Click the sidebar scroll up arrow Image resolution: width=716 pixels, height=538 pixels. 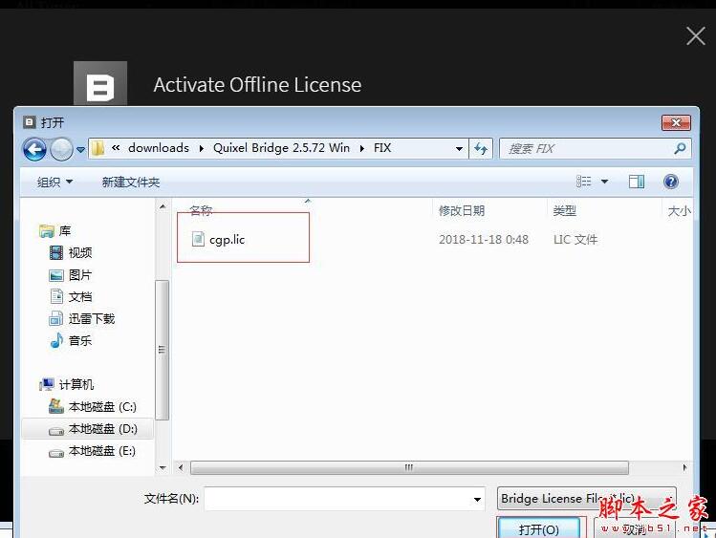click(x=163, y=206)
